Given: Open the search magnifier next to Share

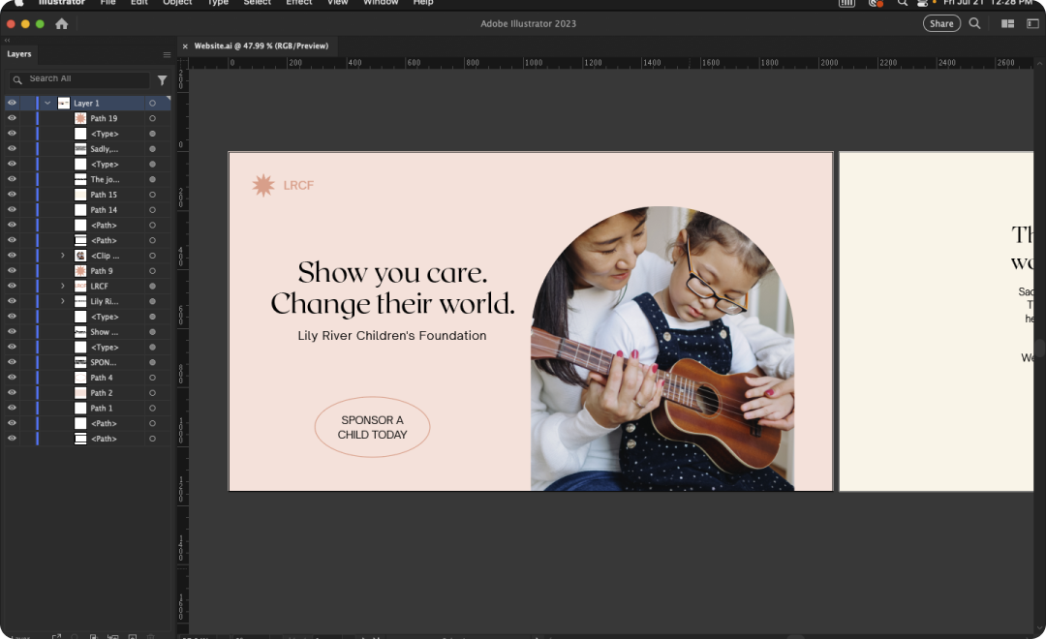Looking at the screenshot, I should click(x=974, y=23).
